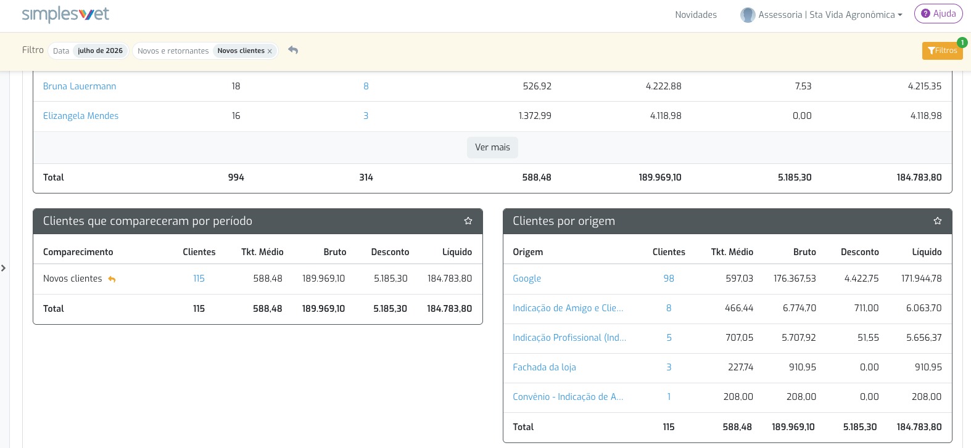Open Convênio - Indicação de A... origin
Image resolution: width=971 pixels, height=448 pixels.
(568, 397)
